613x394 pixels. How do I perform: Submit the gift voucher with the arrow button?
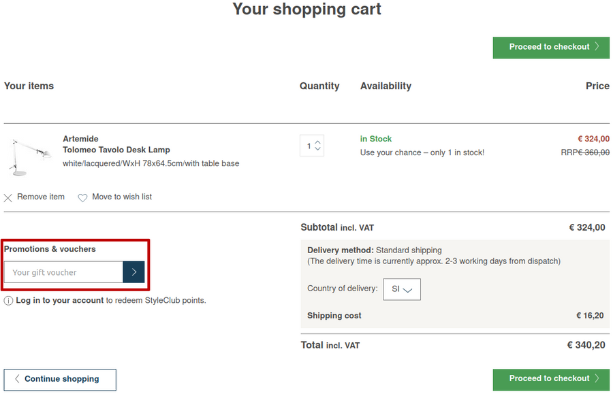pos(133,272)
